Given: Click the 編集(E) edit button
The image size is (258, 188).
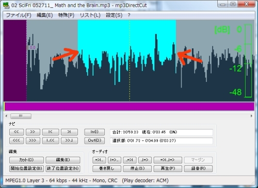Looking at the screenshot, I should pyautogui.click(x=63, y=160).
